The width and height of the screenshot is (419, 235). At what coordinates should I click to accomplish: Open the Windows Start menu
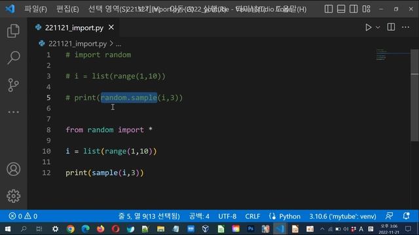pyautogui.click(x=8, y=229)
